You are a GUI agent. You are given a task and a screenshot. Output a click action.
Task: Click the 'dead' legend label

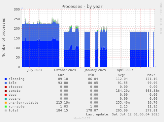tap(13, 95)
